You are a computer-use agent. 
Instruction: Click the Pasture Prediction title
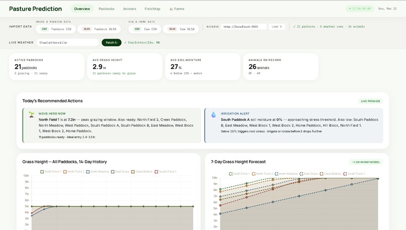pyautogui.click(x=35, y=9)
